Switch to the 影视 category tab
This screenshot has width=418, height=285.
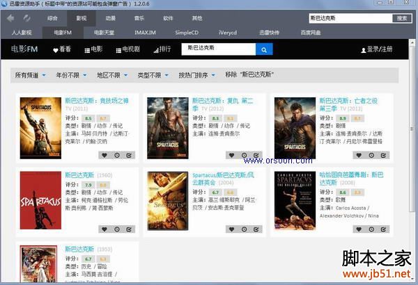tap(82, 18)
